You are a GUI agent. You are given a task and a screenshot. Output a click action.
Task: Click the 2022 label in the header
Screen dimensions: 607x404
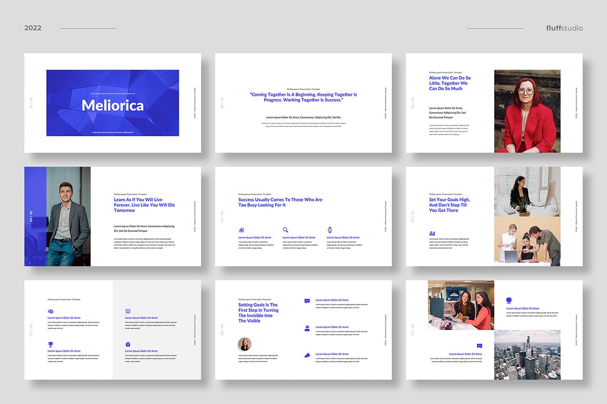click(x=33, y=28)
